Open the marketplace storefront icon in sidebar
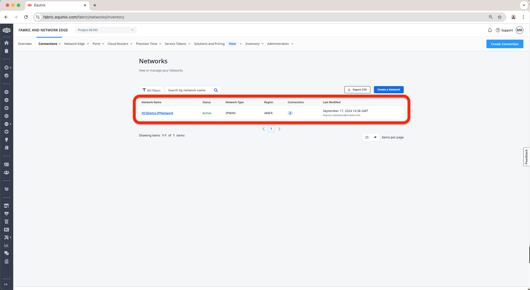 tap(6, 206)
